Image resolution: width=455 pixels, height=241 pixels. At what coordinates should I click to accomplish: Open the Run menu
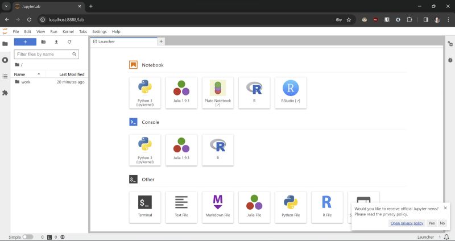[53, 32]
